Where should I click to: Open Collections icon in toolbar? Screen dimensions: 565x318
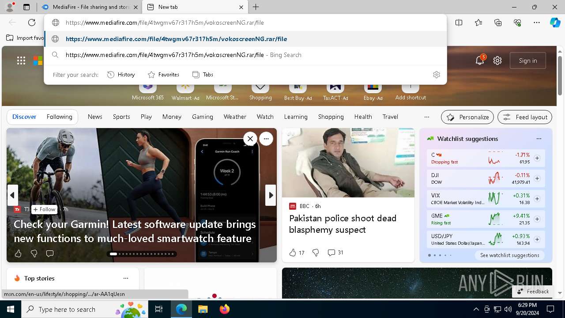click(498, 23)
